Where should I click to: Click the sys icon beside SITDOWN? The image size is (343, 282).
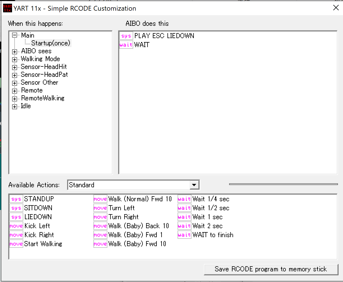point(16,208)
